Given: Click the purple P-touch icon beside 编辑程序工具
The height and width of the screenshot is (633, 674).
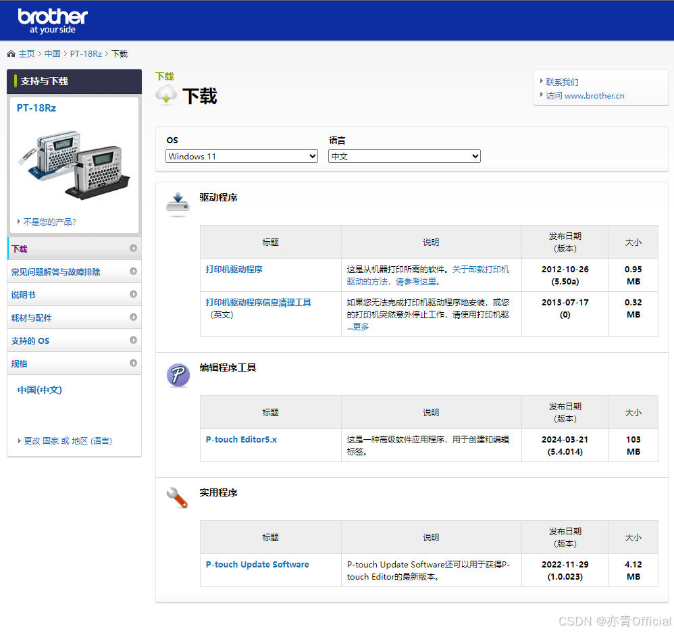Looking at the screenshot, I should click(x=178, y=375).
